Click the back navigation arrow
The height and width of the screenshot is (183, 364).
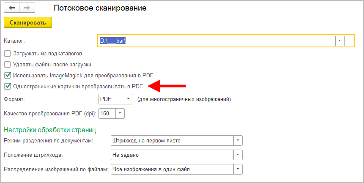[x=11, y=8]
